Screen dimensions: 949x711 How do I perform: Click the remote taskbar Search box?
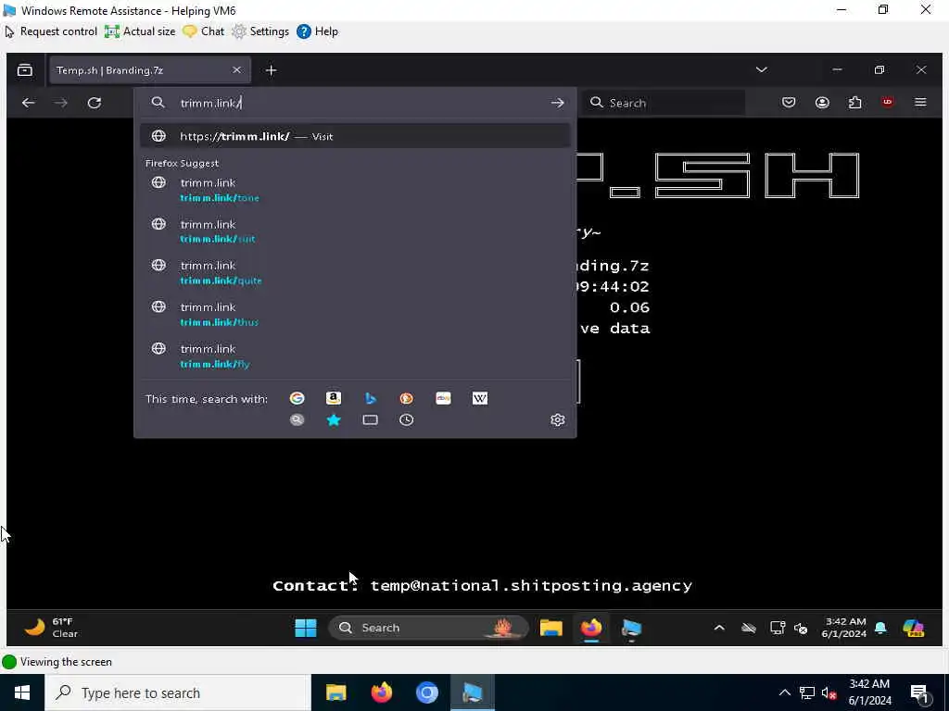point(428,629)
